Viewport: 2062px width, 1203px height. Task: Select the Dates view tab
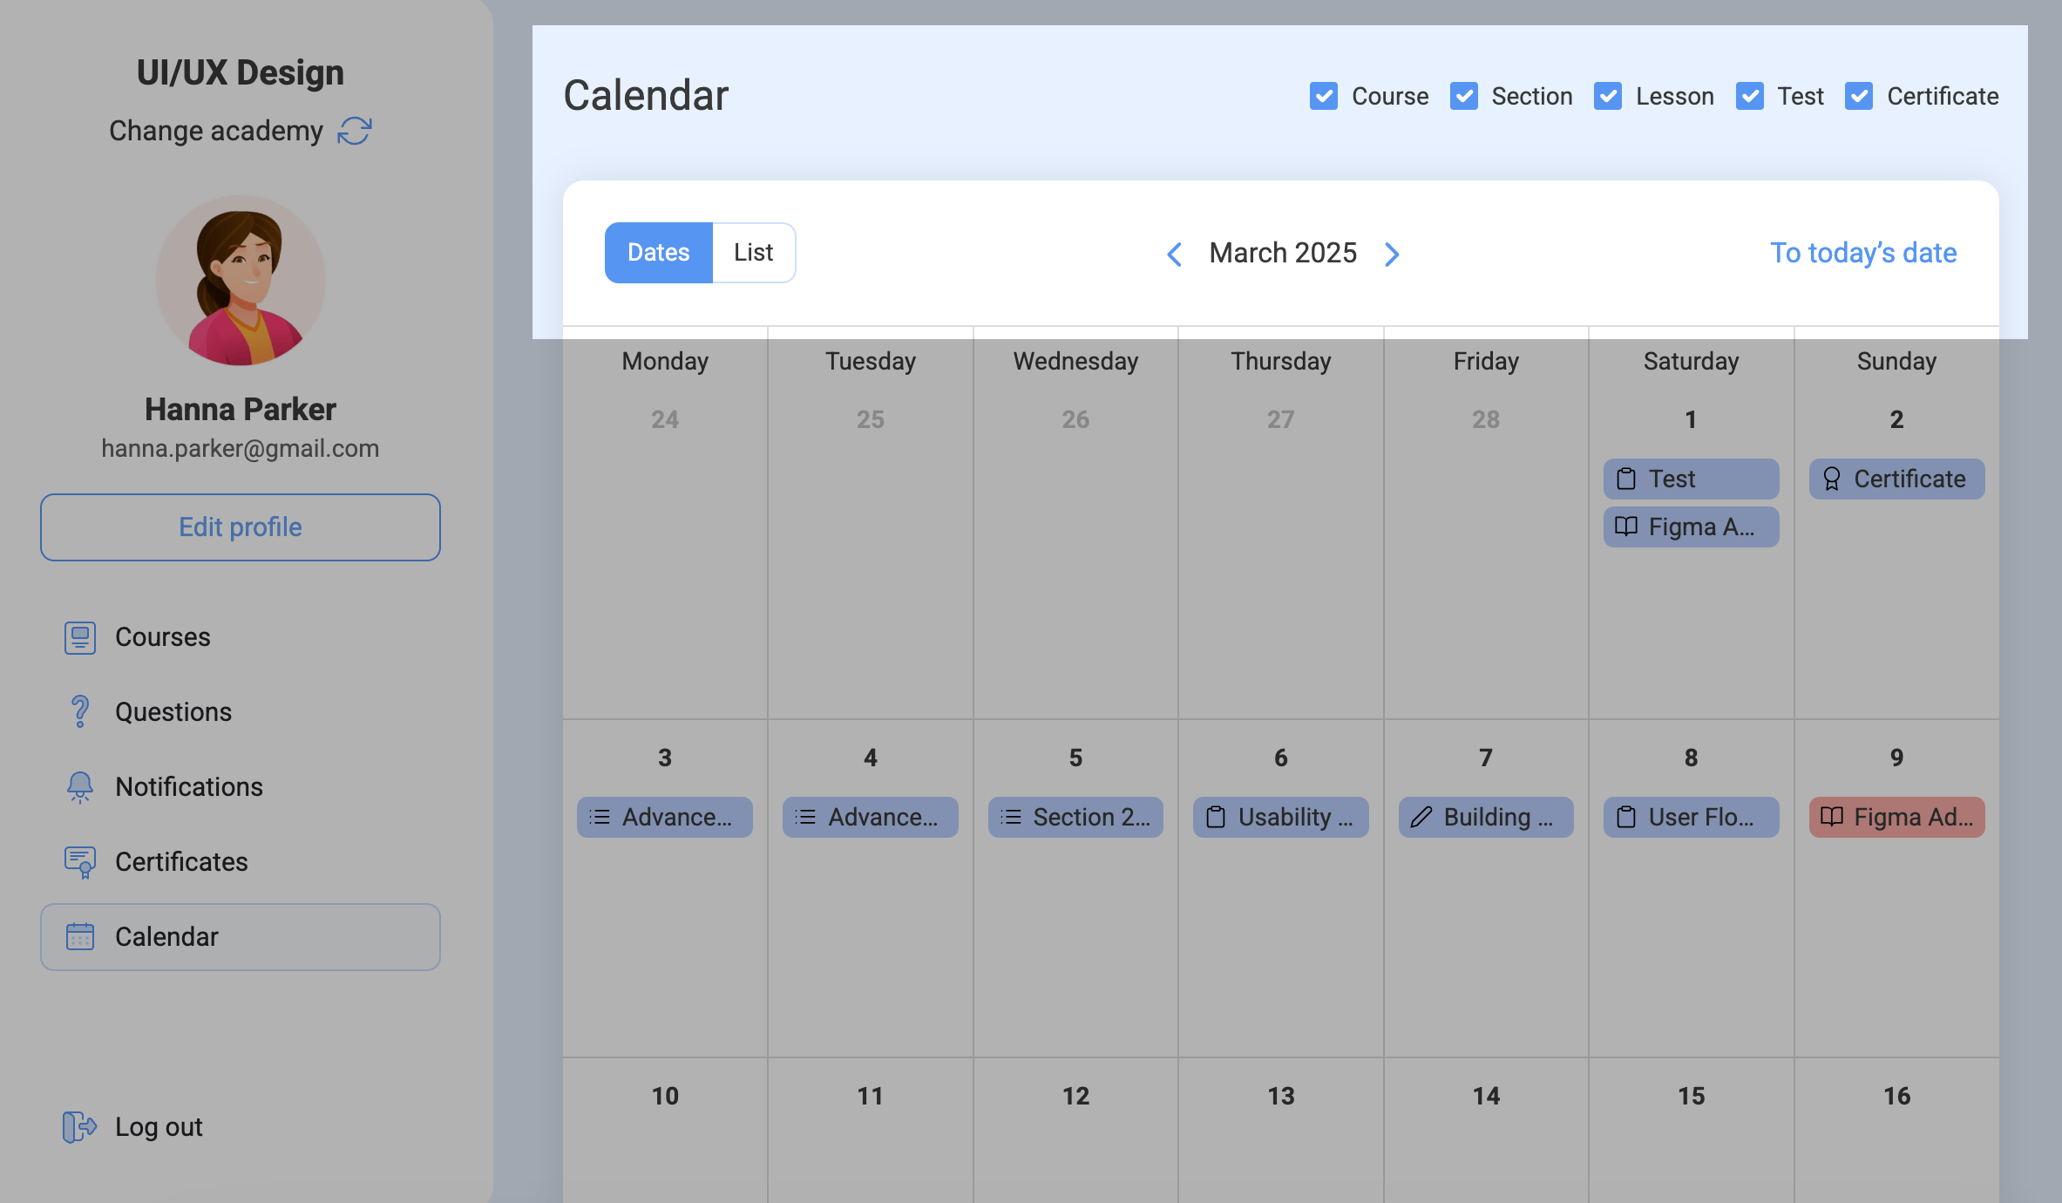(659, 253)
